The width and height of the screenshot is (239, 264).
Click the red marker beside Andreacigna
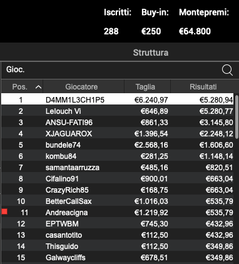[4, 212]
